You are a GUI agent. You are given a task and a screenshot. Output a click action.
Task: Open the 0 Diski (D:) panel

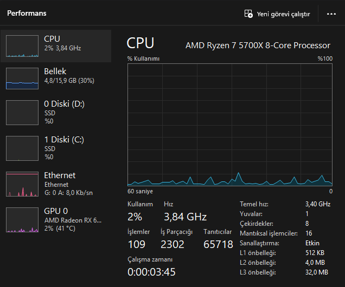[x=56, y=113]
